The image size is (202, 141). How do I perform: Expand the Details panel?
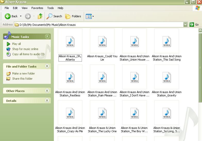(47, 101)
